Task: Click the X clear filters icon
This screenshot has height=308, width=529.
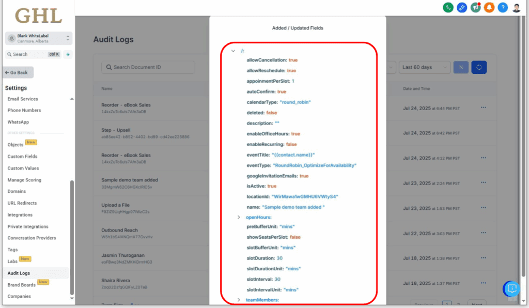Action: [461, 67]
